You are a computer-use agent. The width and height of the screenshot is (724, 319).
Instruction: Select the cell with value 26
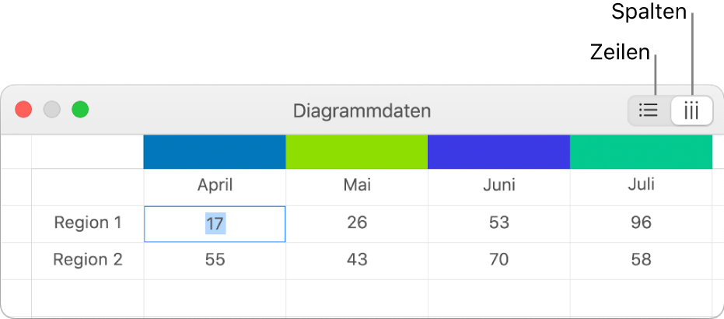point(357,223)
